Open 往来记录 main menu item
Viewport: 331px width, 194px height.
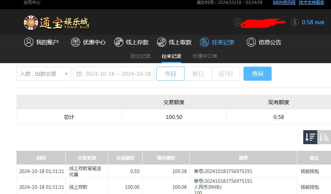[x=217, y=42]
